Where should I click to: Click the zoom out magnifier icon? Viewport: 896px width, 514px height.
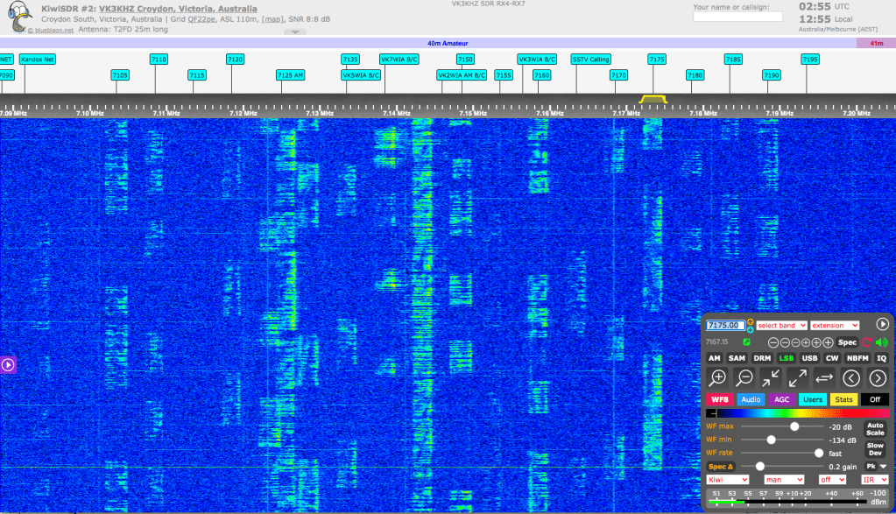point(744,378)
